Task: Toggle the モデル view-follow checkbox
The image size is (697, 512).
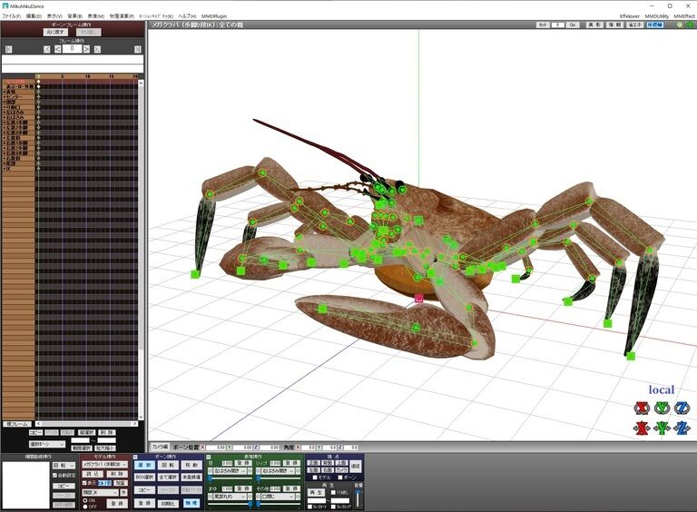Action: tap(315, 478)
